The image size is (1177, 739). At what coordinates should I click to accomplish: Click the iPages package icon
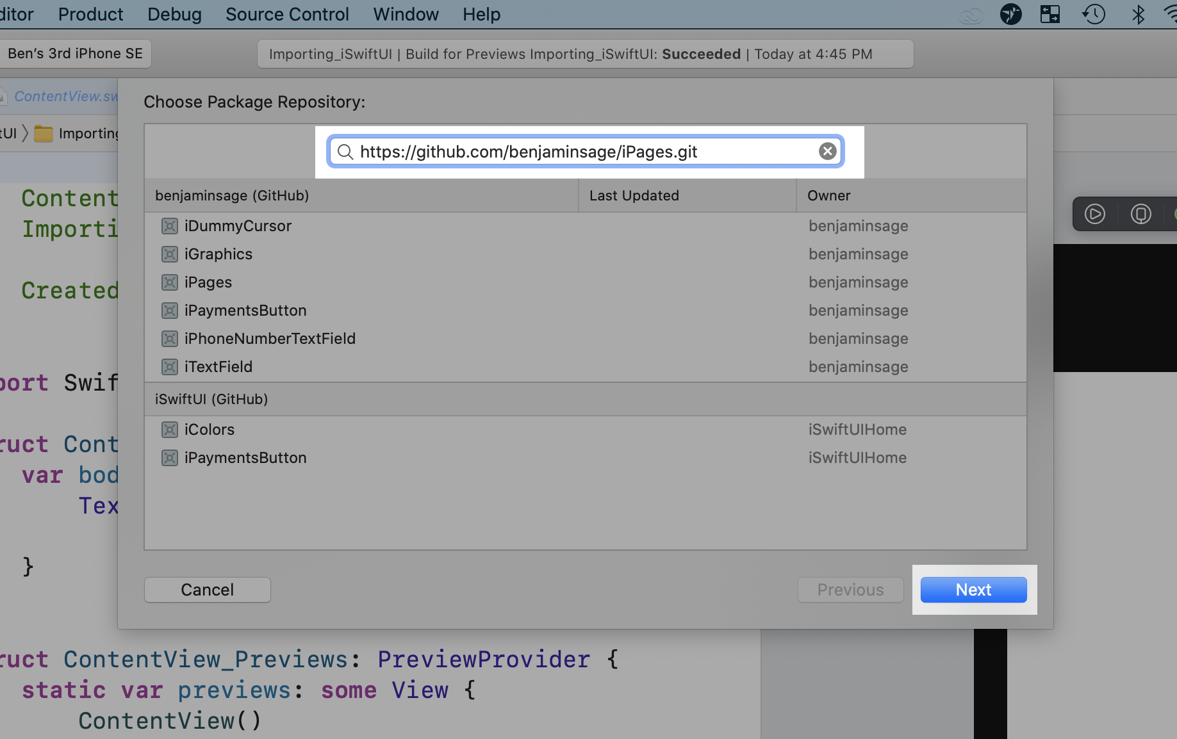[x=169, y=282]
